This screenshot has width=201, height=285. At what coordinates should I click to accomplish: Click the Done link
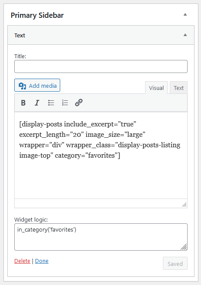[42, 261]
